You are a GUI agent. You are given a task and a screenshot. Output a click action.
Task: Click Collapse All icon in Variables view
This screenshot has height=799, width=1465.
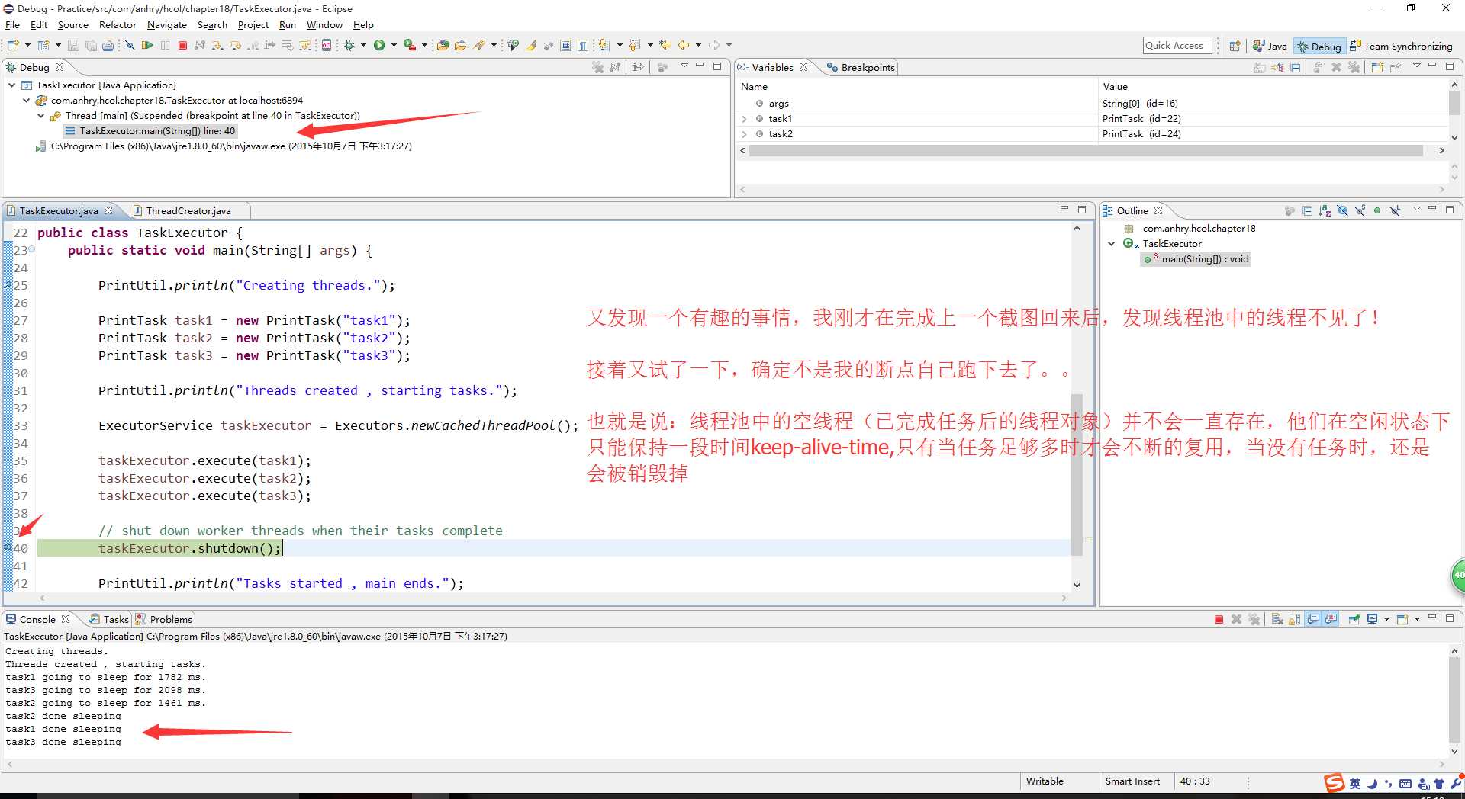1295,68
